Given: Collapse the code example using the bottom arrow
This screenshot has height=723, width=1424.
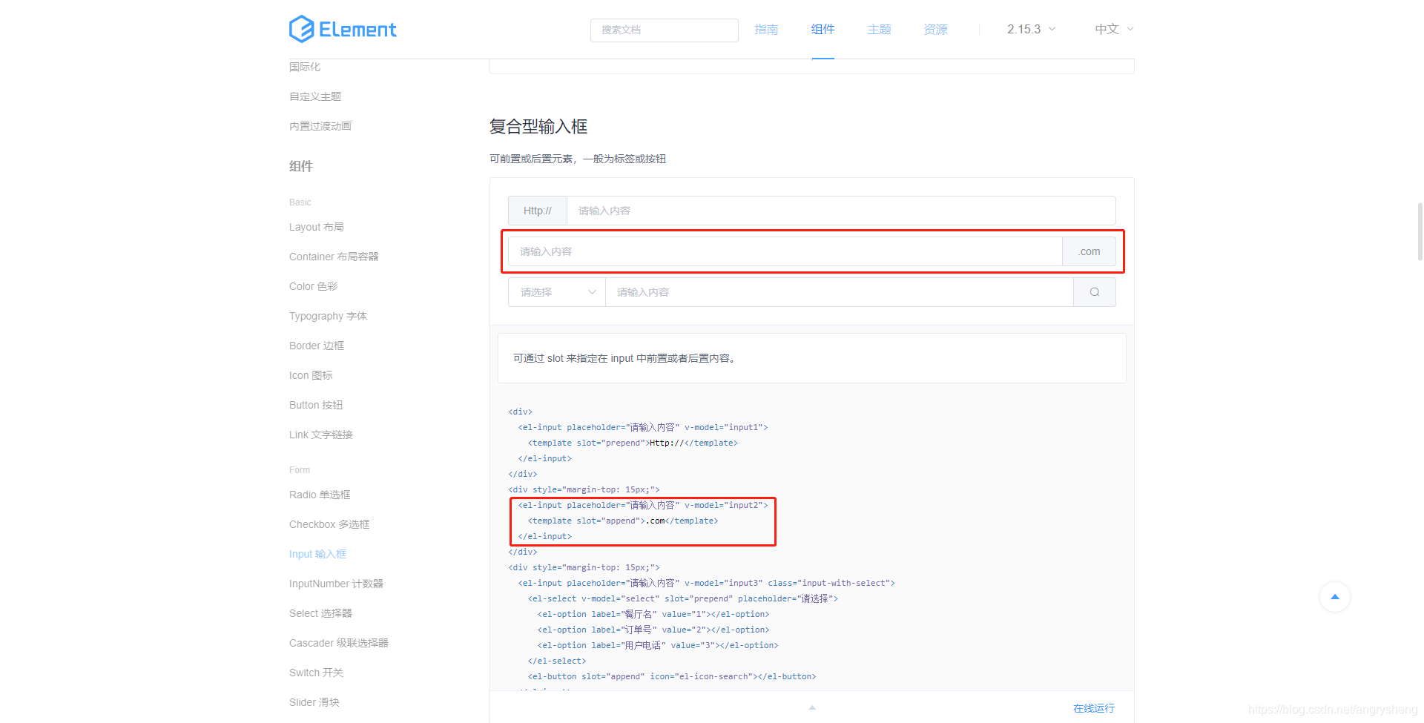Looking at the screenshot, I should (811, 707).
